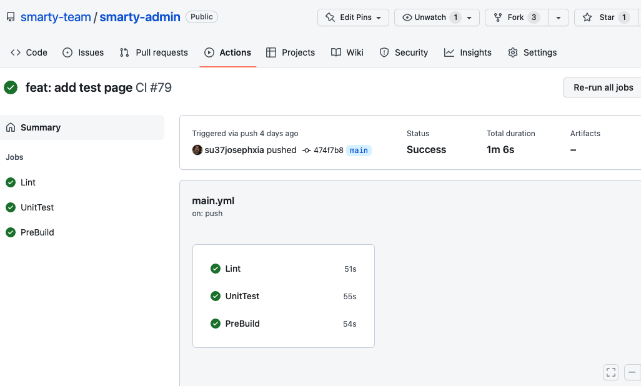
Task: Open the Settings tab
Action: [532, 52]
